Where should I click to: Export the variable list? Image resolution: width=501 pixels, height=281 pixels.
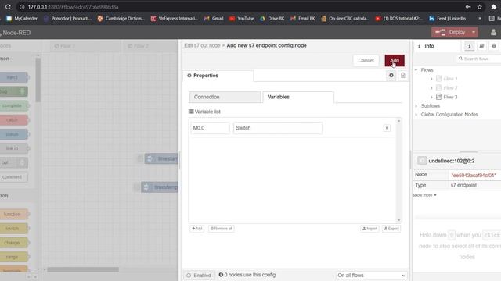391,229
